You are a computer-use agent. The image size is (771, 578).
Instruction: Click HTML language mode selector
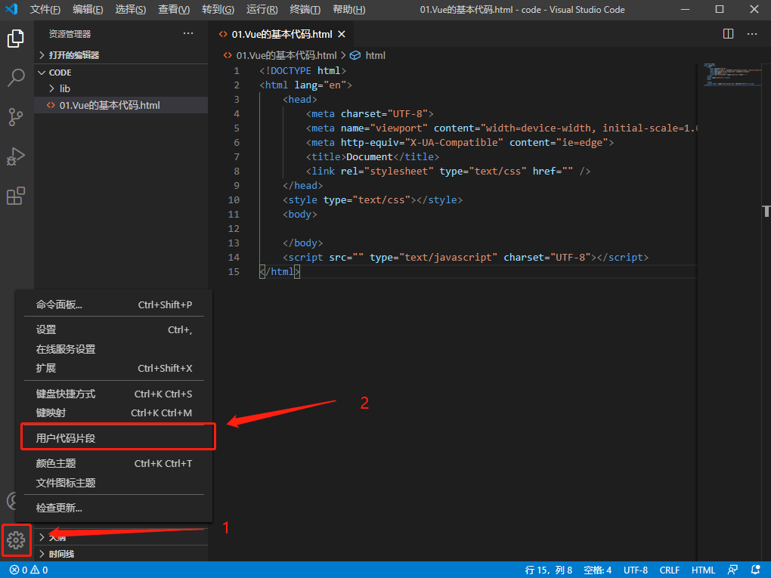click(704, 570)
